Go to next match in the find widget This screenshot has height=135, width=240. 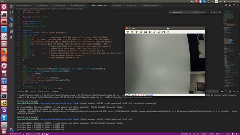point(214,12)
